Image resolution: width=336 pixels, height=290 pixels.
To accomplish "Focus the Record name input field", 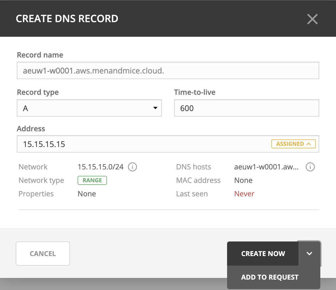I will point(168,70).
